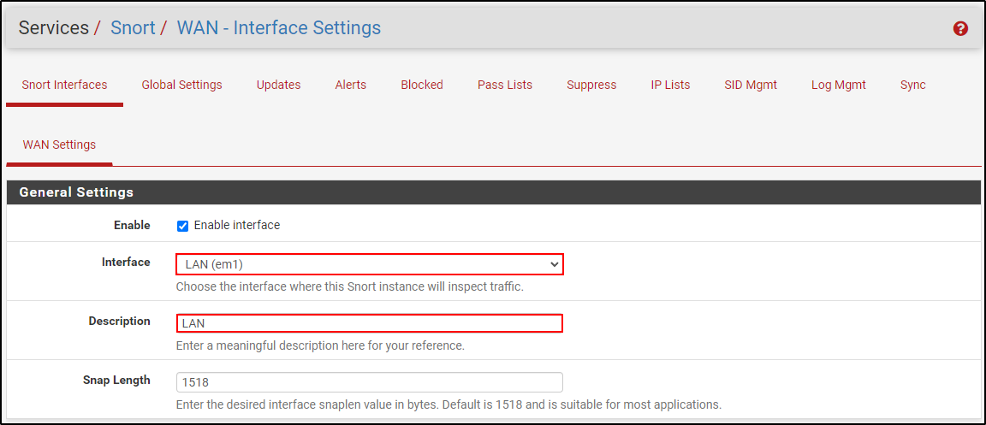Open the Log Mgmt tab
986x425 pixels.
coord(839,85)
